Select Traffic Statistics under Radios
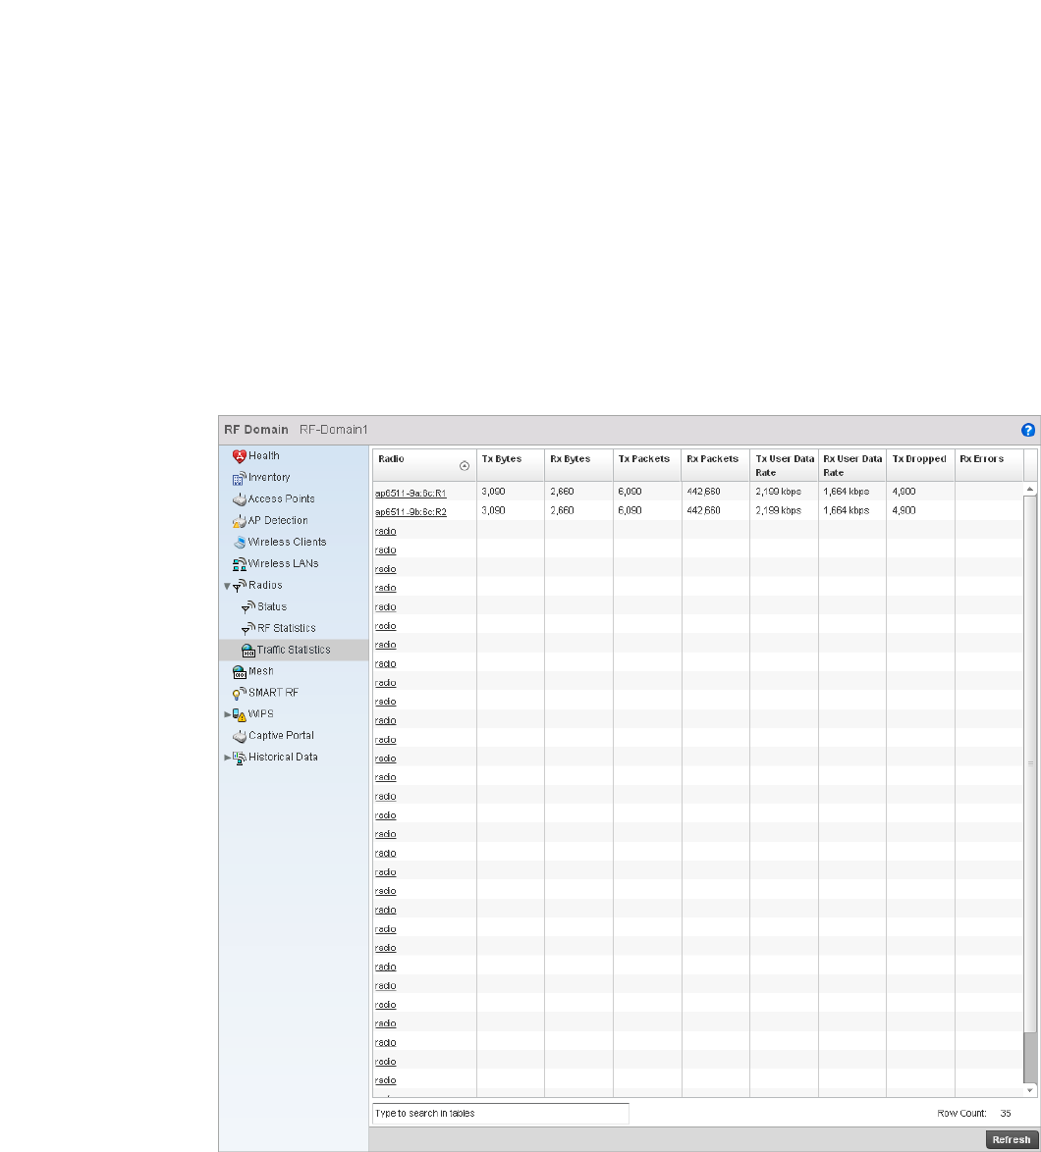1041x1152 pixels. click(x=294, y=650)
